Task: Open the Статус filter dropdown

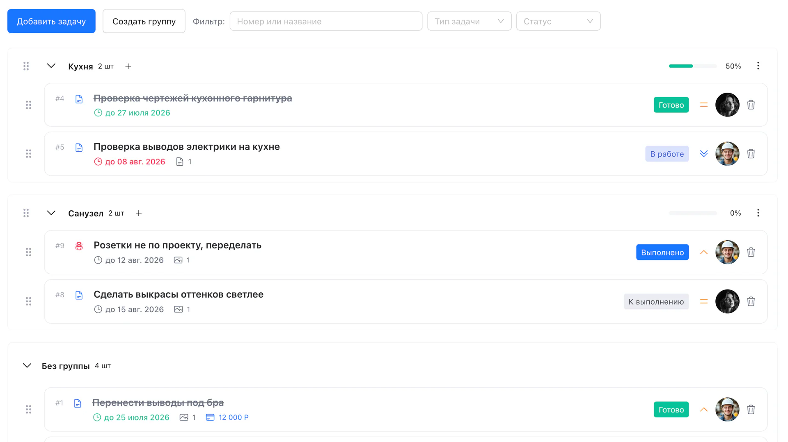Action: pos(559,21)
